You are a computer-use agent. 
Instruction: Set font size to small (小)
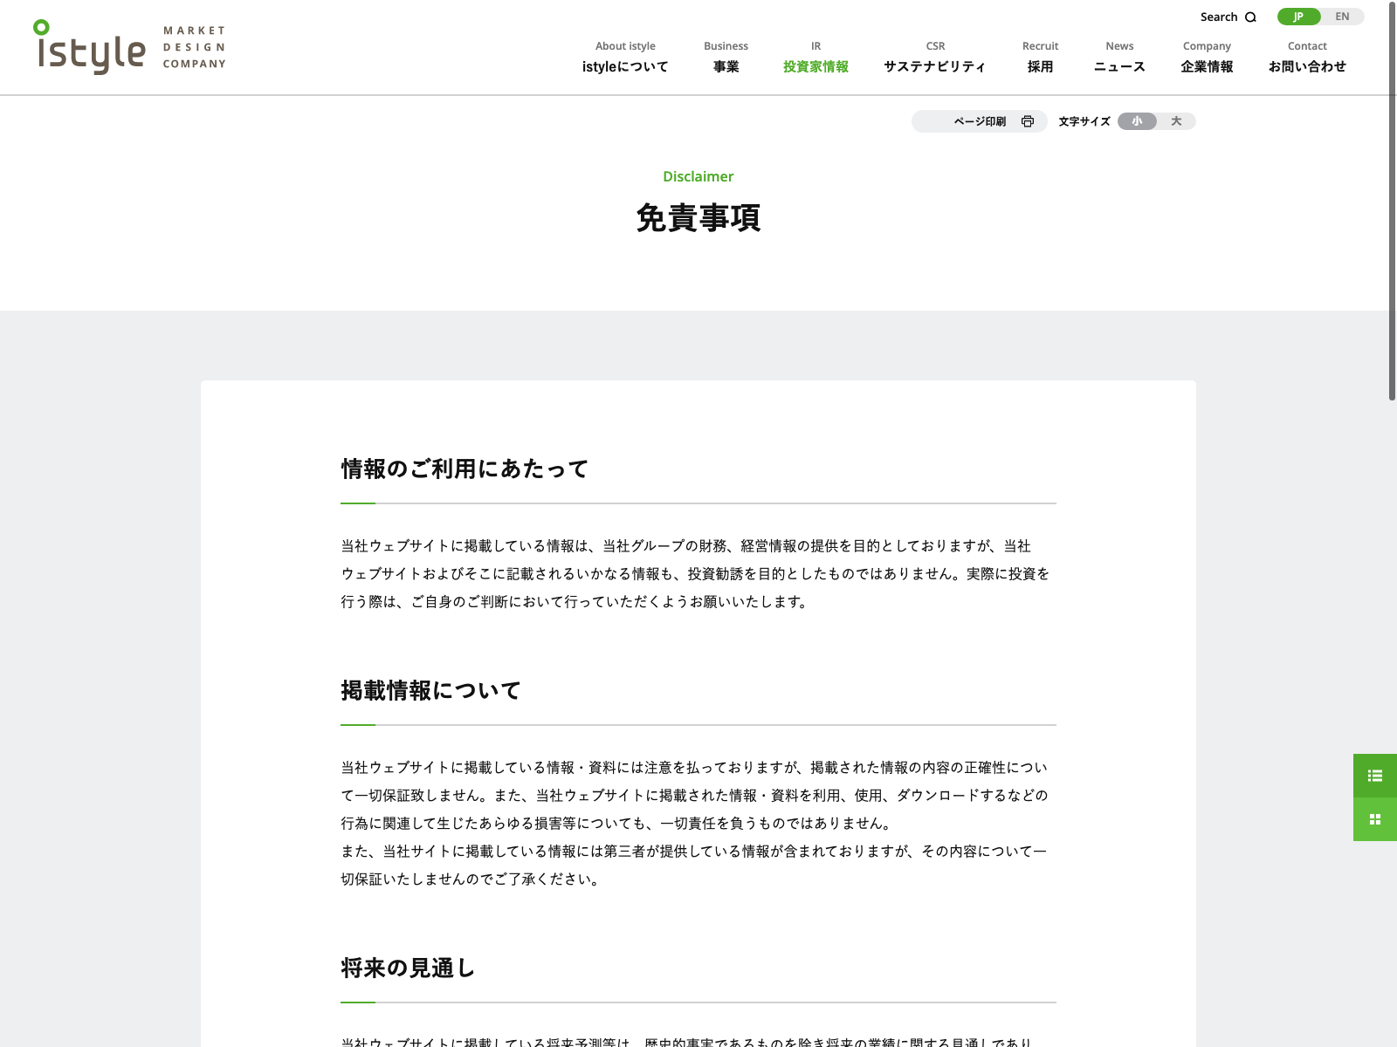1137,121
